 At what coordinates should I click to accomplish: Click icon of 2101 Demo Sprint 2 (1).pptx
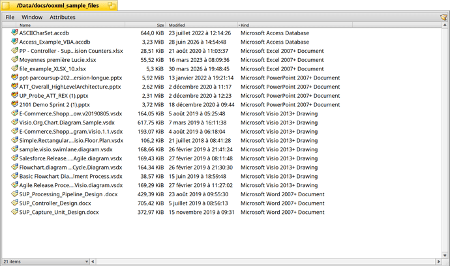(14, 104)
